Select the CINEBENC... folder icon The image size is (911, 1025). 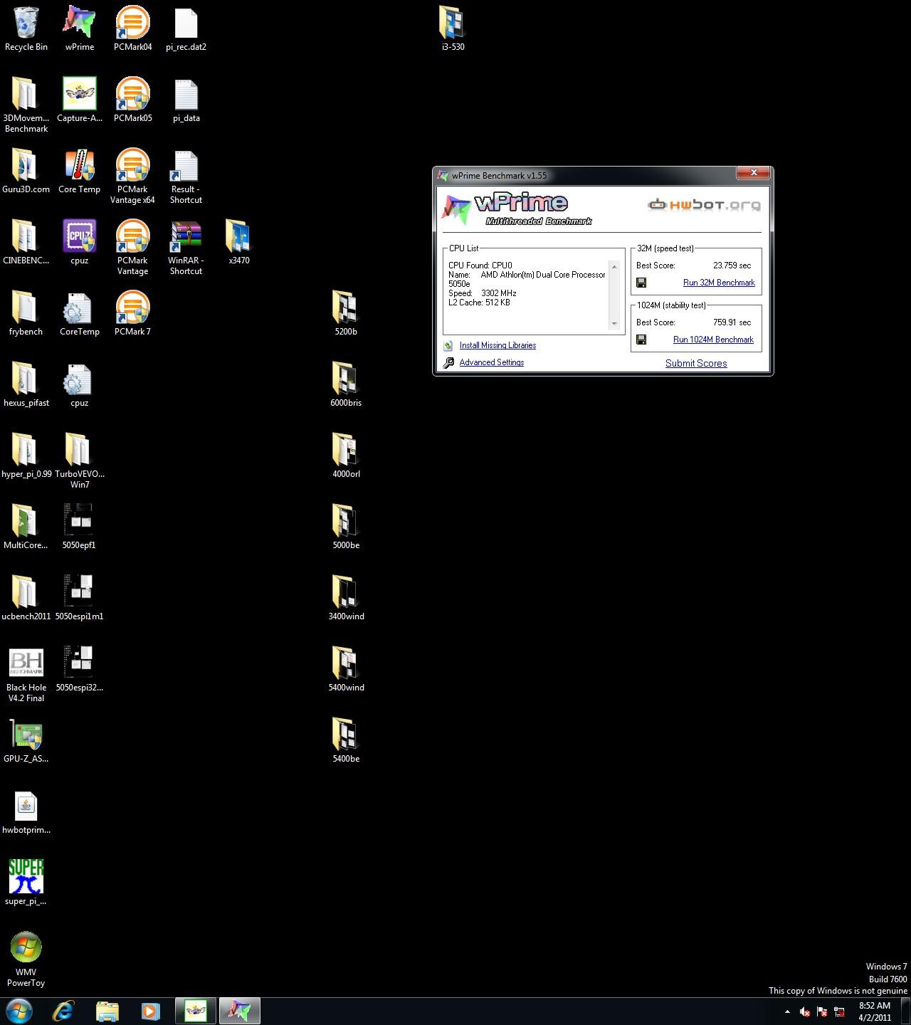[x=26, y=237]
